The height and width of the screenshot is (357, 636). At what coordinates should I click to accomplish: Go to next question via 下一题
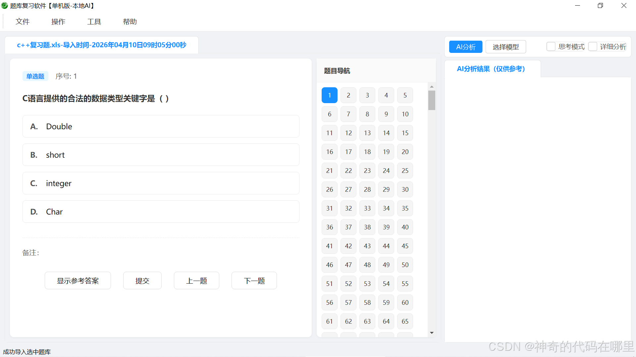pyautogui.click(x=254, y=281)
